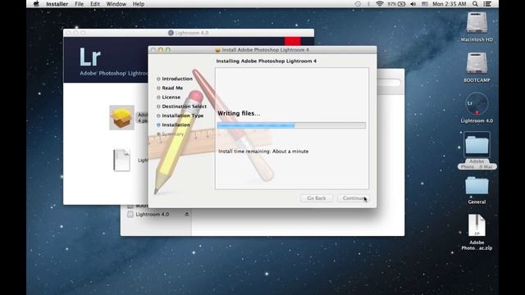Click the Writing files... status text
The width and height of the screenshot is (525, 295).
239,113
